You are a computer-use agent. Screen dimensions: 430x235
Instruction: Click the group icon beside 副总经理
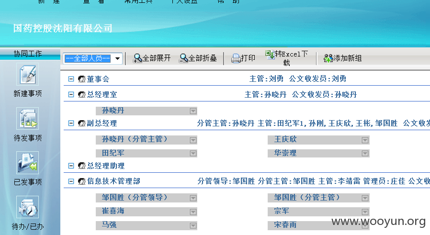(x=82, y=123)
